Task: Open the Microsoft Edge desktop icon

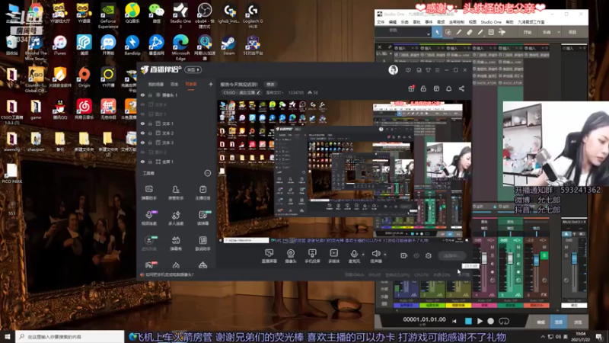Action: (180, 47)
